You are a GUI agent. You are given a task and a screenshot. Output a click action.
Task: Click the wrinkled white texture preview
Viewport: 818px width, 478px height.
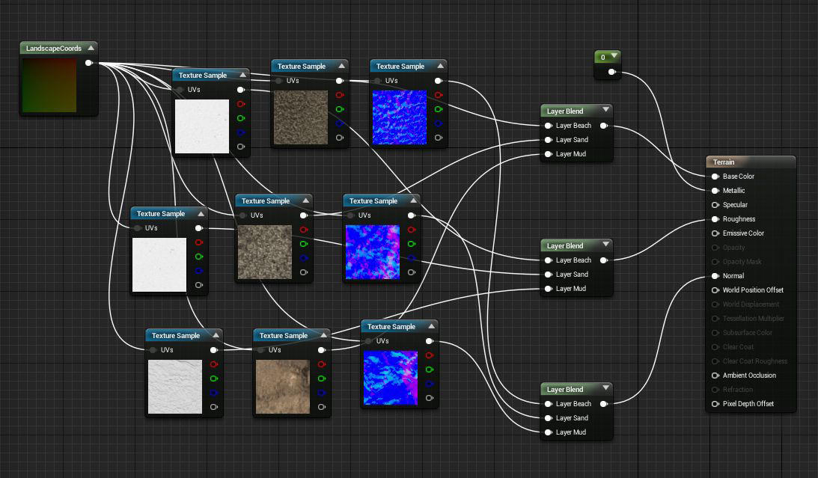(175, 387)
